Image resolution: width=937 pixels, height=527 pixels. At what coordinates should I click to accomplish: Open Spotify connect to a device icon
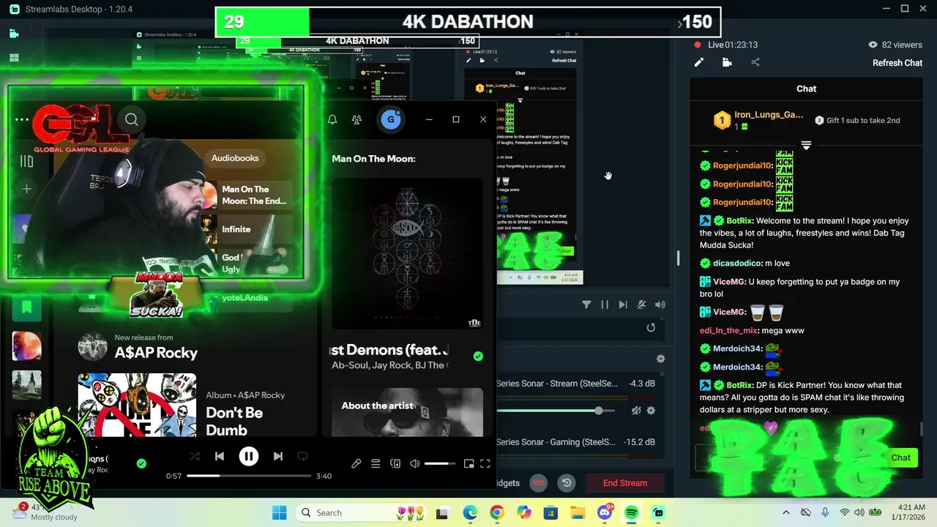pyautogui.click(x=395, y=463)
